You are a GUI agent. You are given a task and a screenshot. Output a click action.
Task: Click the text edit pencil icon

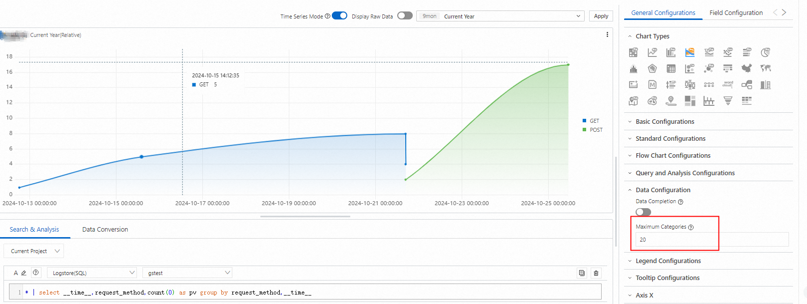23,273
